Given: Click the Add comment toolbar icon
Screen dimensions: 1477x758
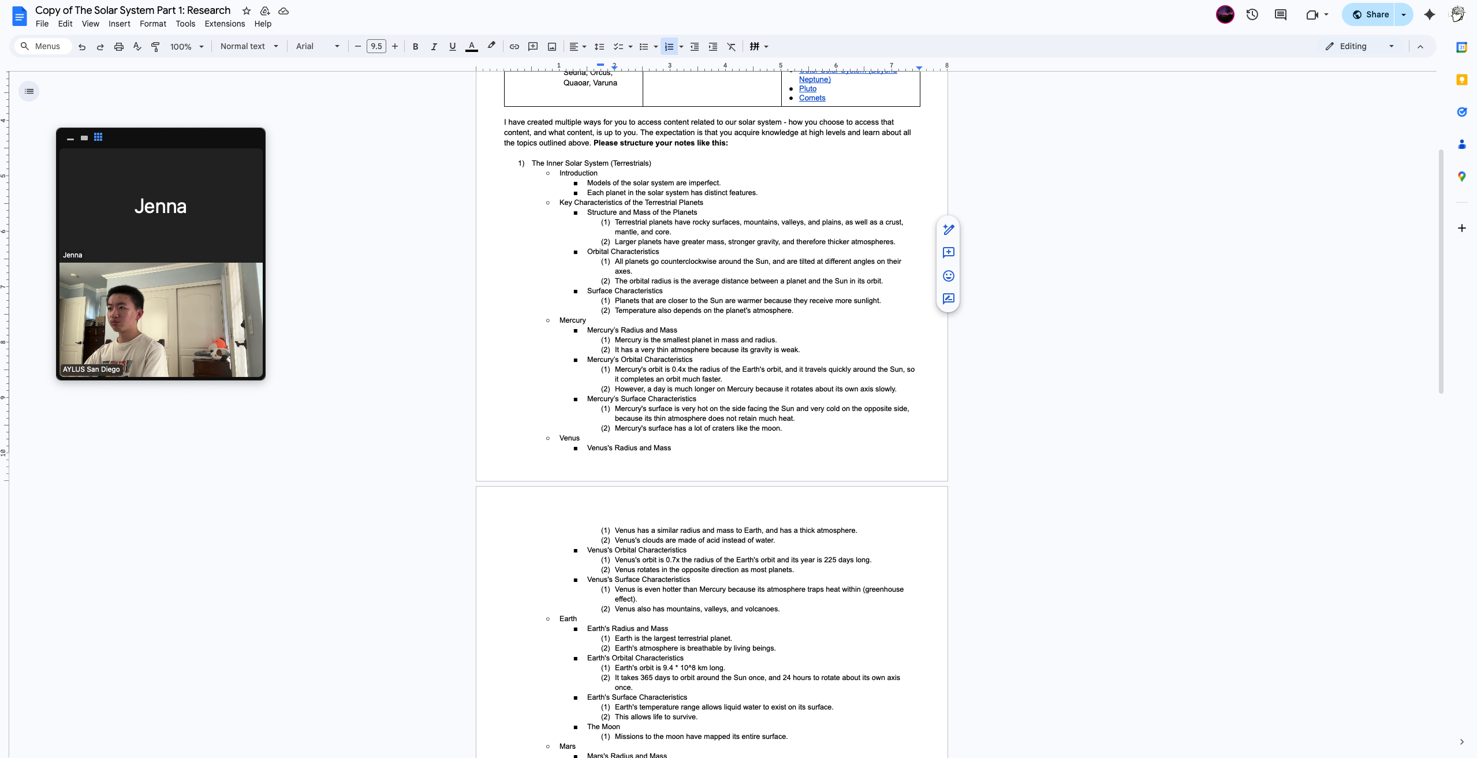Looking at the screenshot, I should 533,47.
